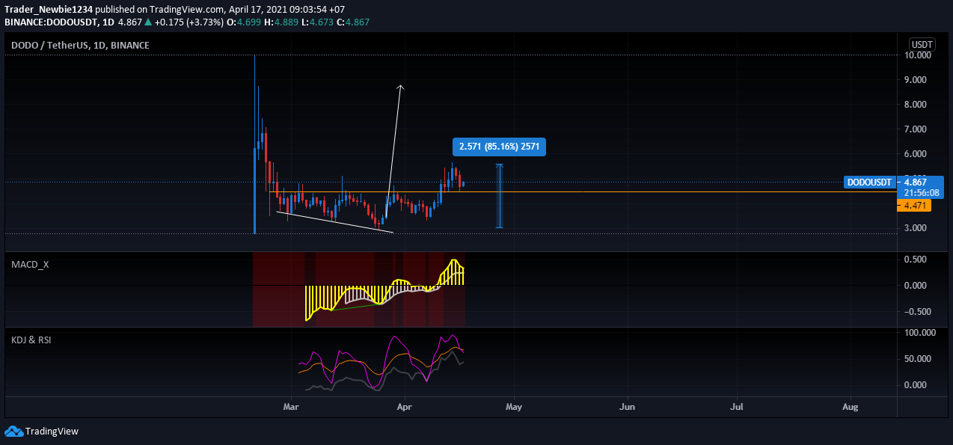Click the 8.000 price scale value
Image resolution: width=953 pixels, height=445 pixels.
coord(917,105)
